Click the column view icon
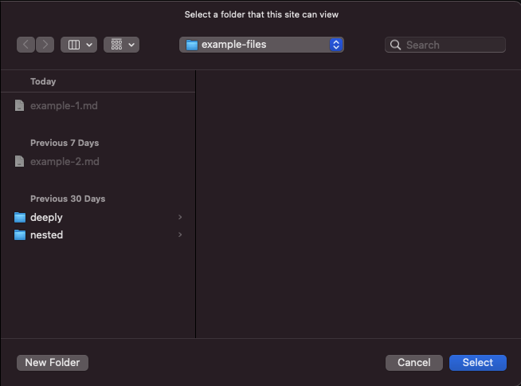The width and height of the screenshot is (521, 386). click(x=74, y=45)
